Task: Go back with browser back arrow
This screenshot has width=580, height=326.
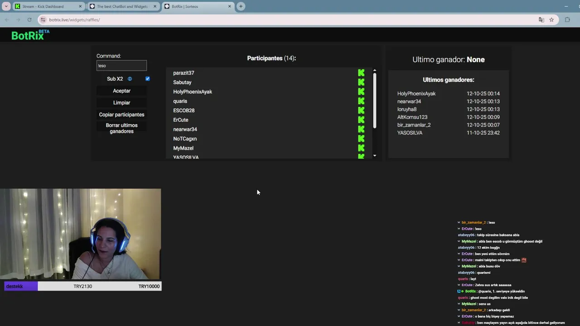Action: click(x=7, y=19)
